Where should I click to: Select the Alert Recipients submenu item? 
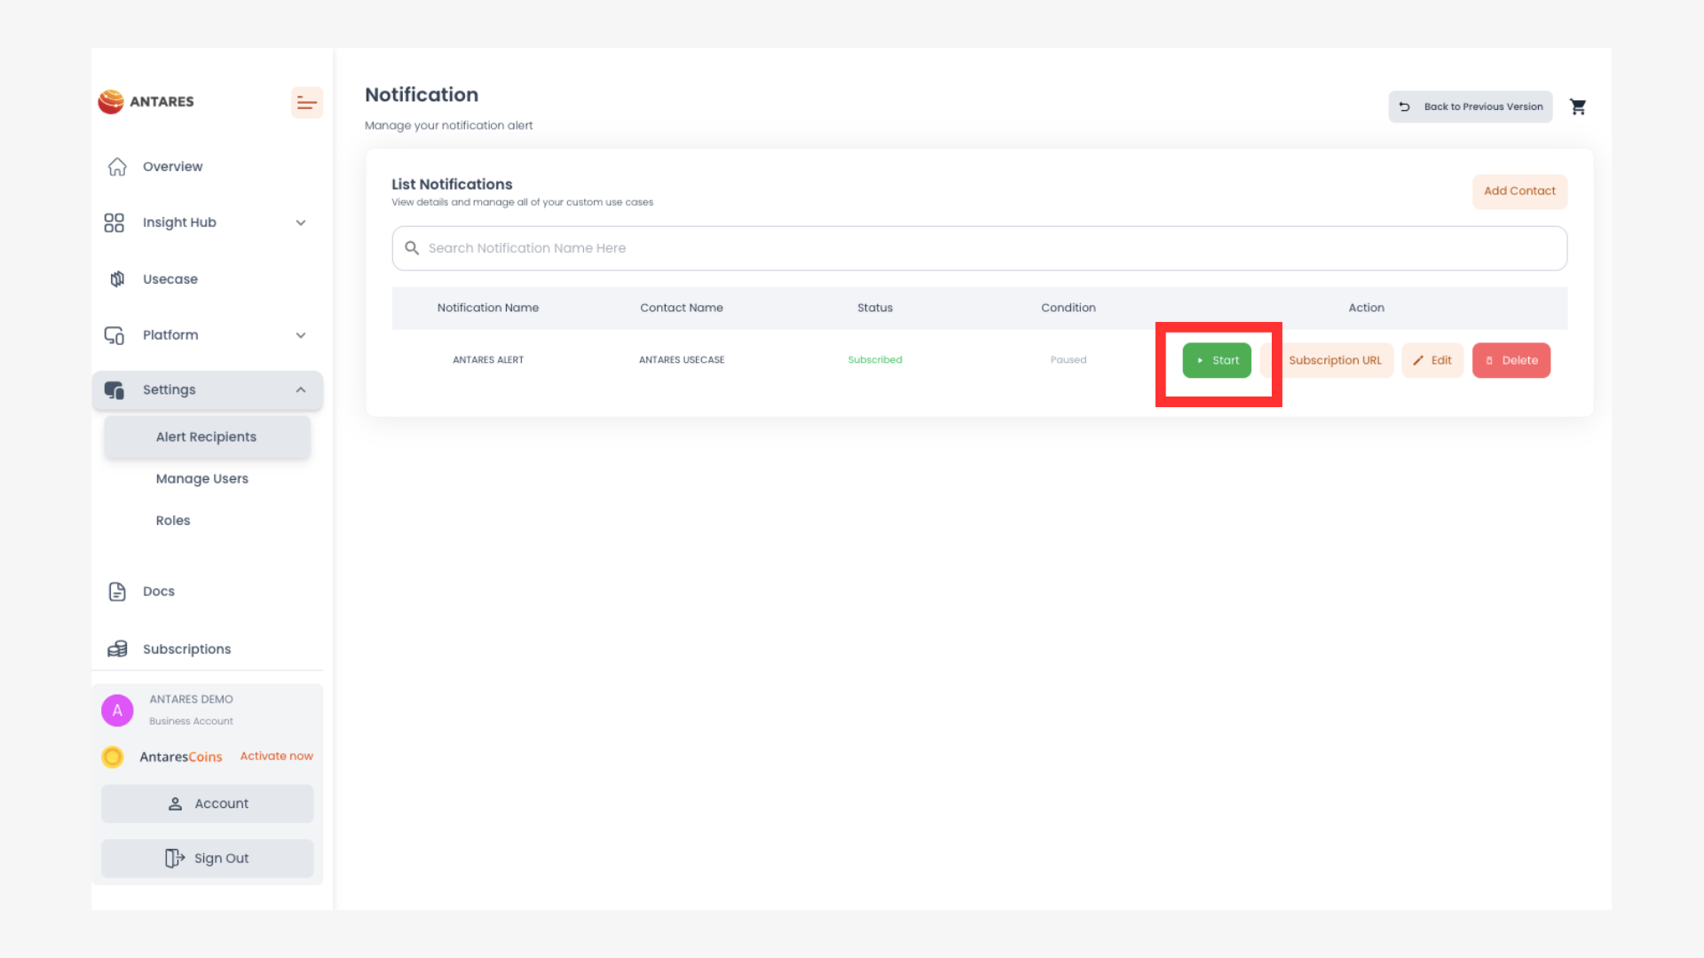[206, 437]
